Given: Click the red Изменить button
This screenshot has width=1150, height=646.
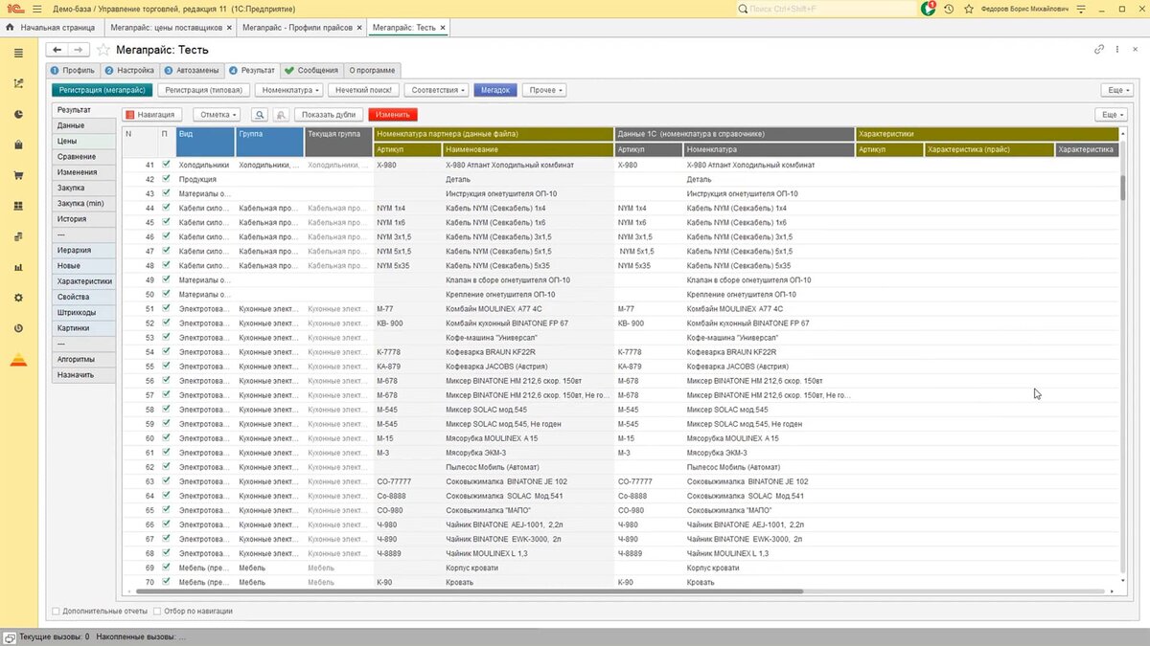Looking at the screenshot, I should pos(393,114).
